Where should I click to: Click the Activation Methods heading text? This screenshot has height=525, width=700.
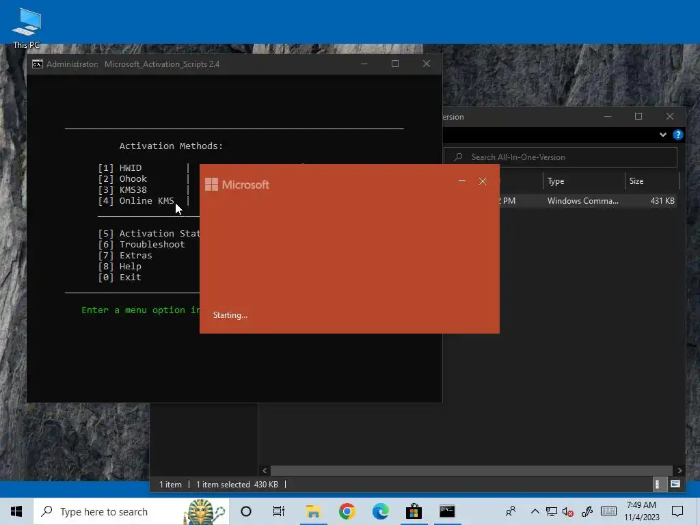click(x=171, y=146)
